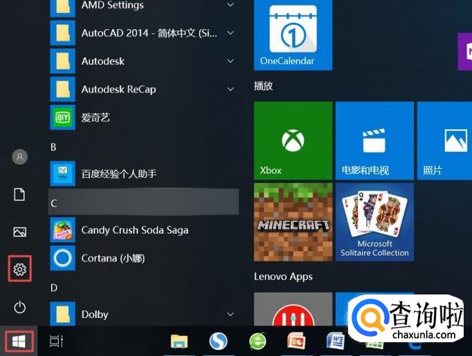Open the Settings gear icon
472x356 pixels.
click(x=19, y=269)
